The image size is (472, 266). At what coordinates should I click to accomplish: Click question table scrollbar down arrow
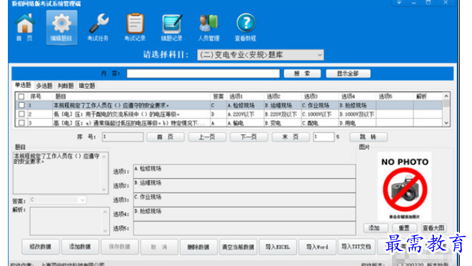pyautogui.click(x=446, y=123)
